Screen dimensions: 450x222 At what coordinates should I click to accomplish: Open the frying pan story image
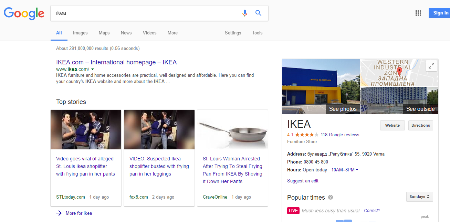[x=232, y=130]
